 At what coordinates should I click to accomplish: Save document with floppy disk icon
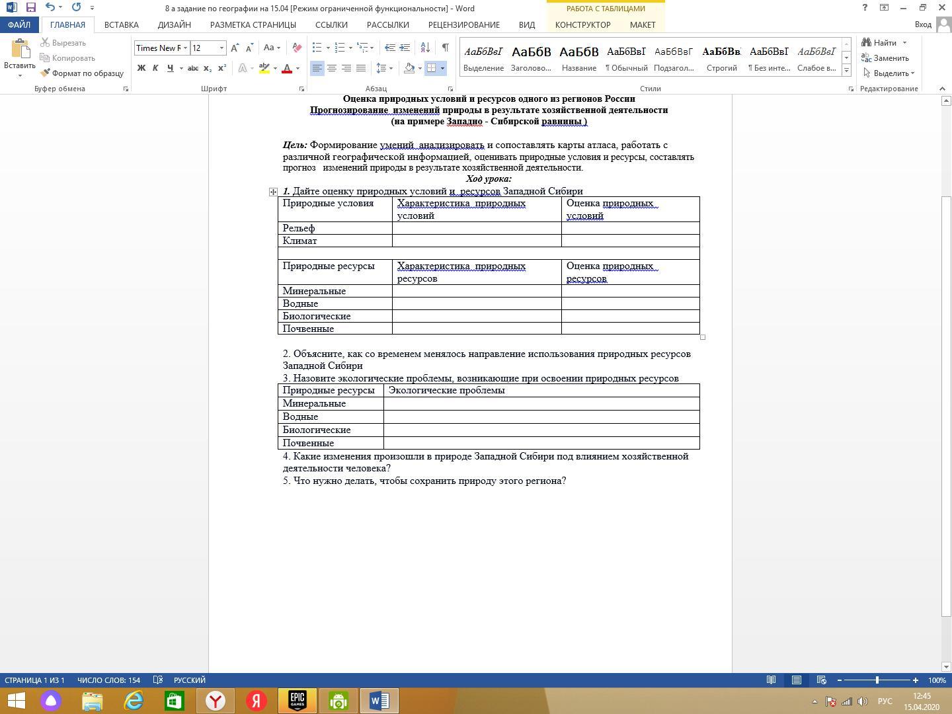30,8
